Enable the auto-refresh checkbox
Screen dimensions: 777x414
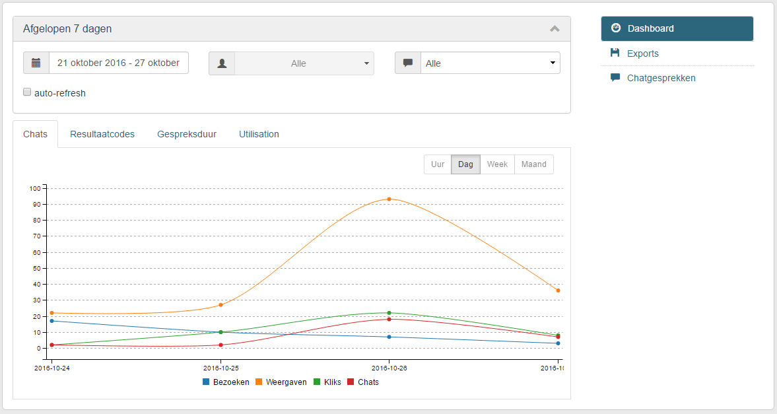tap(27, 92)
